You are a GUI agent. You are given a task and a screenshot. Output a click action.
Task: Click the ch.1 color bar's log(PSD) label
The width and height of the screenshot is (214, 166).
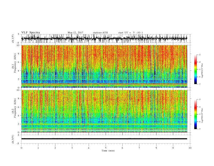point(202,71)
